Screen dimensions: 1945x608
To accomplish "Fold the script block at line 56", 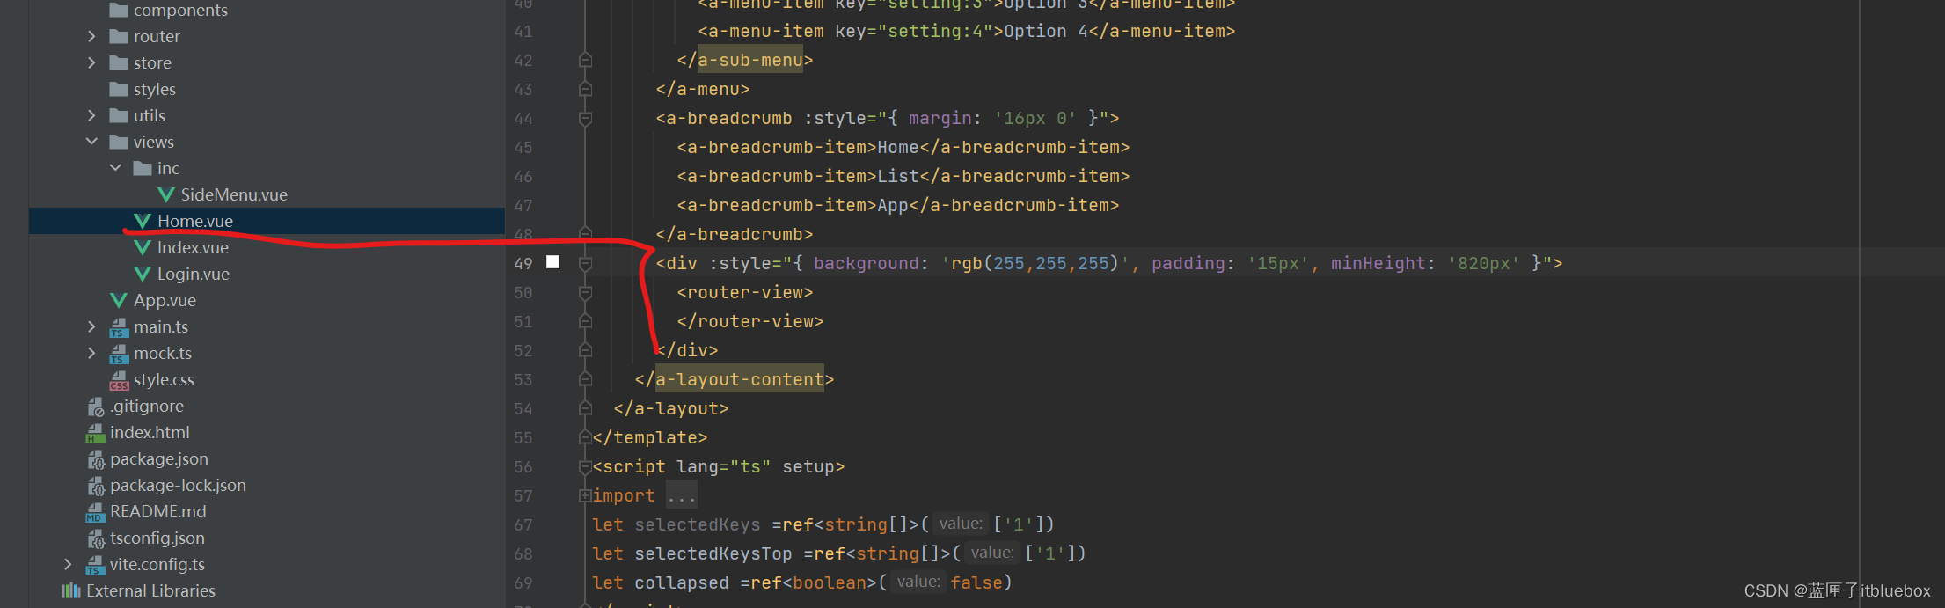I will coord(585,466).
